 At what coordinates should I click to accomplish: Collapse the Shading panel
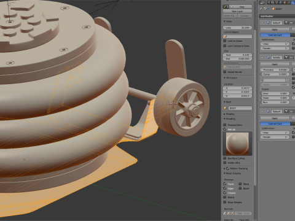point(224,118)
